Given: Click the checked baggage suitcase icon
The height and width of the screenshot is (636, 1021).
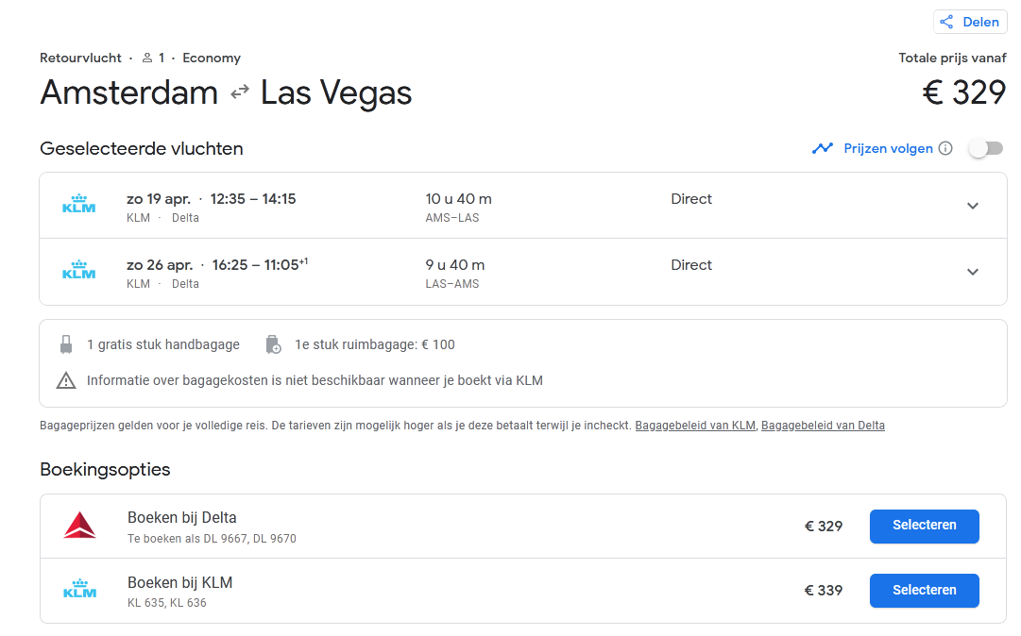Looking at the screenshot, I should tap(273, 344).
